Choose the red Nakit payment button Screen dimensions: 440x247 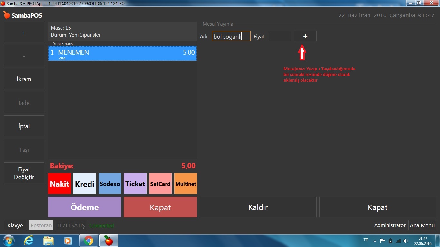pos(59,184)
